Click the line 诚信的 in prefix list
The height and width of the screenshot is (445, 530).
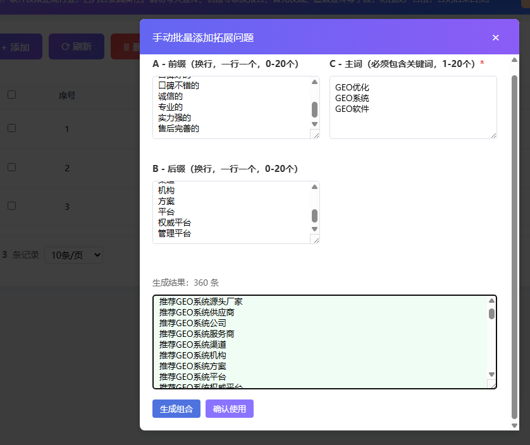[170, 96]
